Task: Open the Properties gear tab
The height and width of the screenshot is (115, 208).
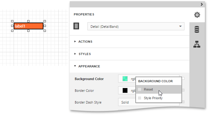Action: [197, 15]
